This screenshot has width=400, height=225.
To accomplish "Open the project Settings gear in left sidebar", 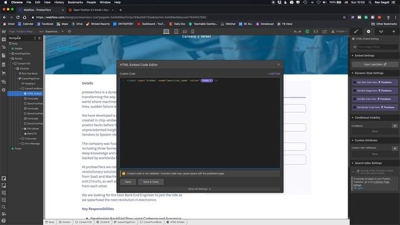I will click(x=4, y=90).
